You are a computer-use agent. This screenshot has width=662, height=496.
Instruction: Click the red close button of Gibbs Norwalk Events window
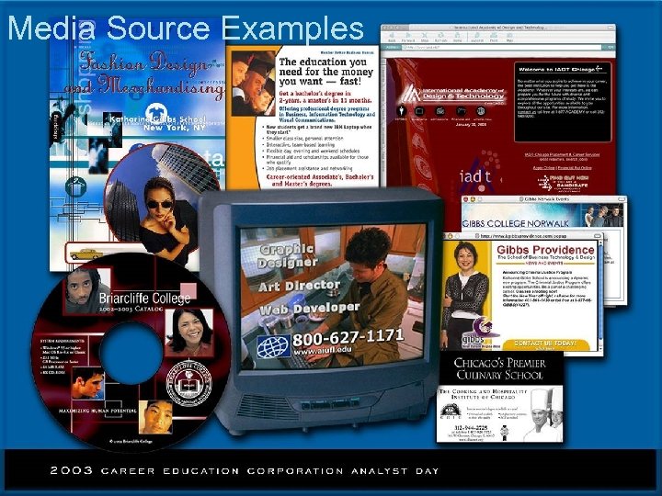[466, 198]
